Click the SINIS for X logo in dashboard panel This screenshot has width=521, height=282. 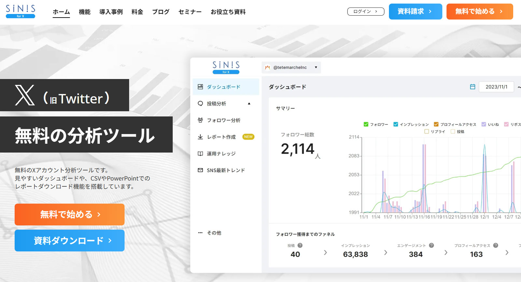click(226, 67)
